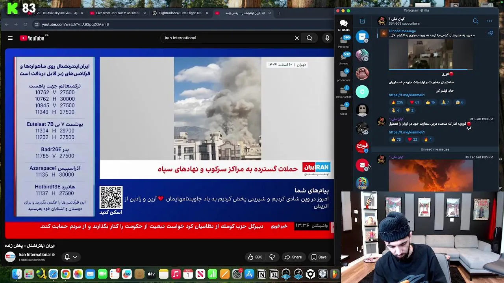Toggle the thumbs-down reaction showing 2

[x=409, y=110]
